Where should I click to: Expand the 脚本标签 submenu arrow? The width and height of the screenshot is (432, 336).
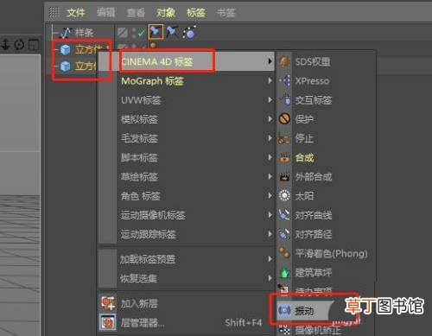coord(270,157)
